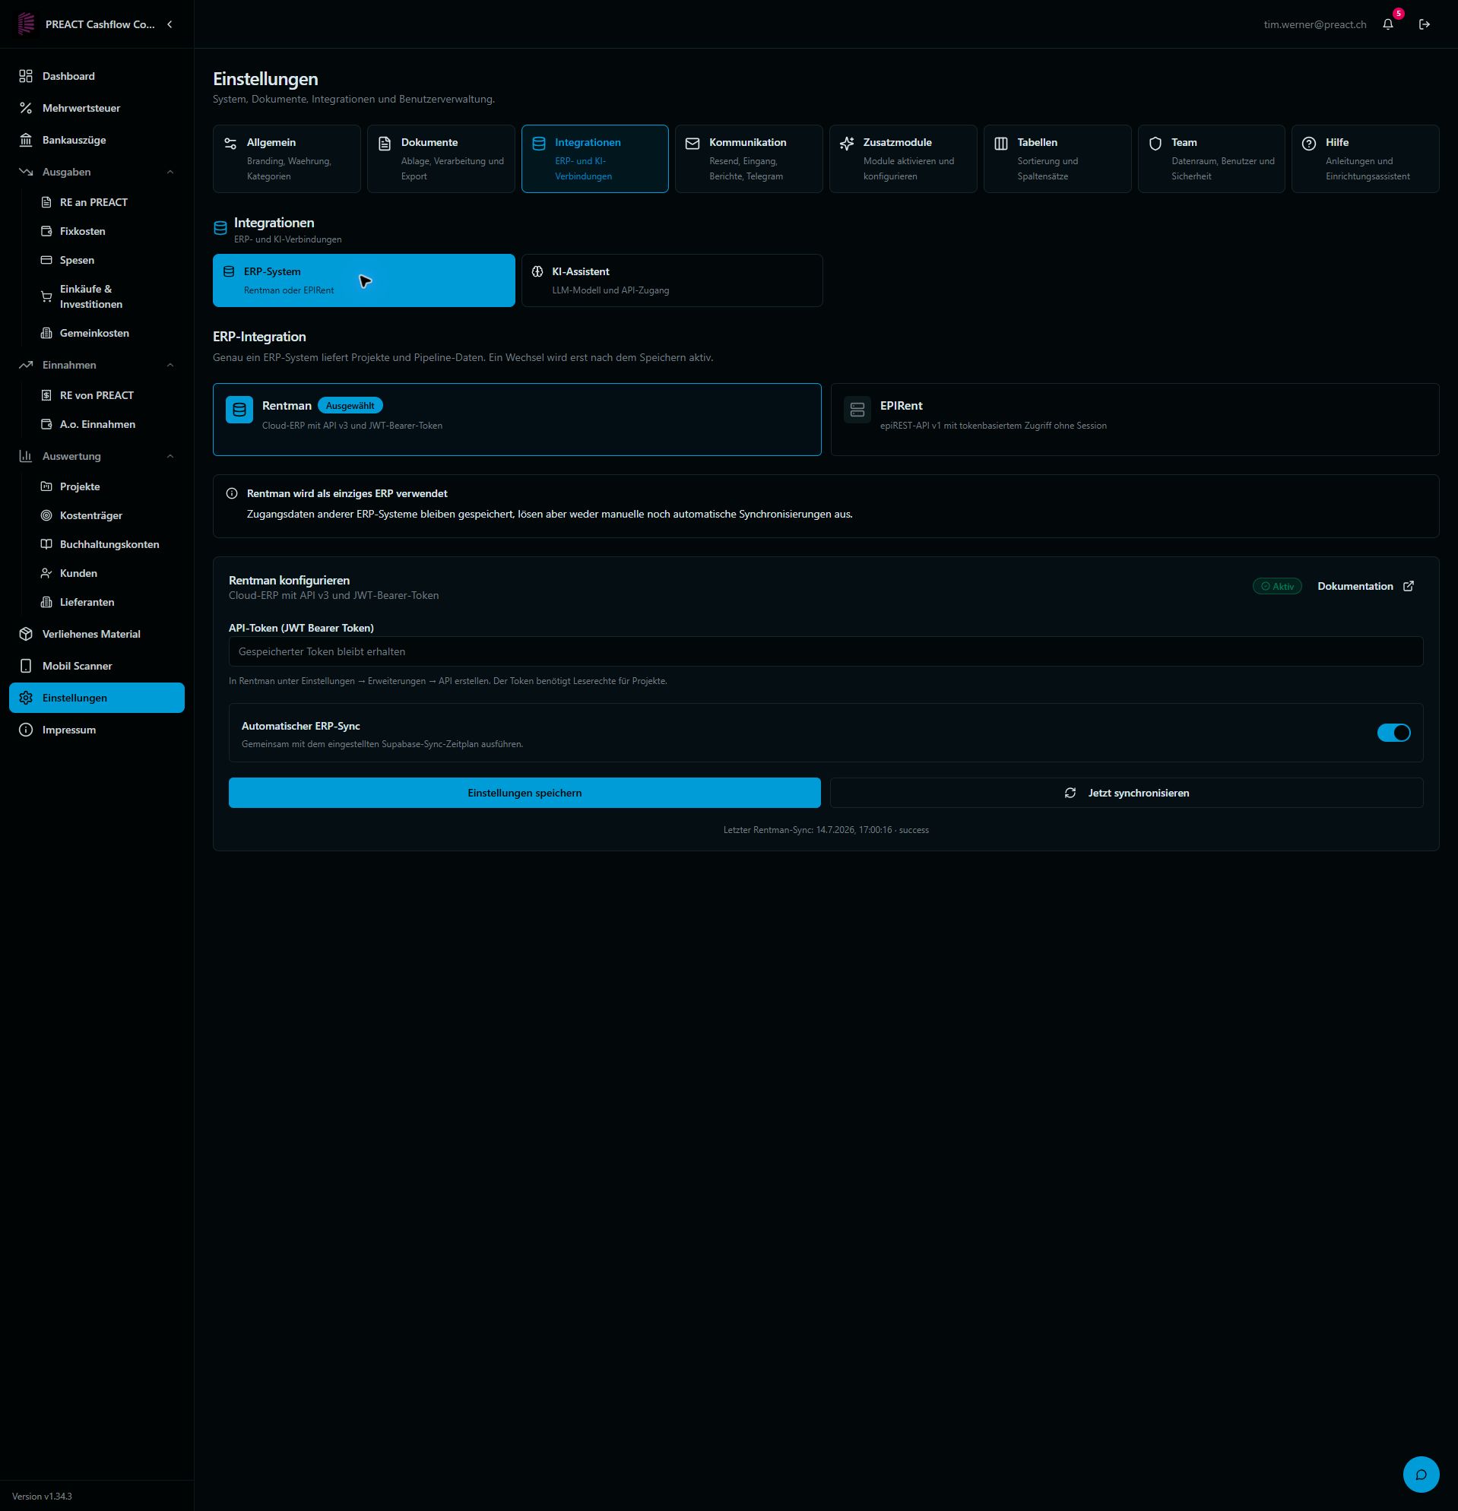Open the KI-Assistent sub-tab
Viewport: 1458px width, 1511px height.
coord(671,280)
